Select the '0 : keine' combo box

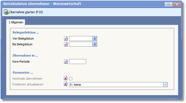tap(118, 85)
